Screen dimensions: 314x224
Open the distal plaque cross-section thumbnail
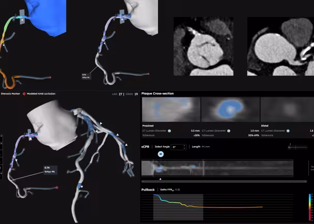pos(287,109)
